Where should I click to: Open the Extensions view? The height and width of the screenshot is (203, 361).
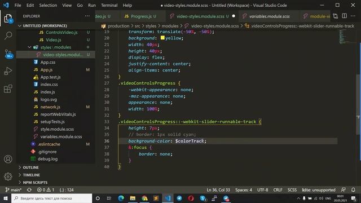(8, 89)
